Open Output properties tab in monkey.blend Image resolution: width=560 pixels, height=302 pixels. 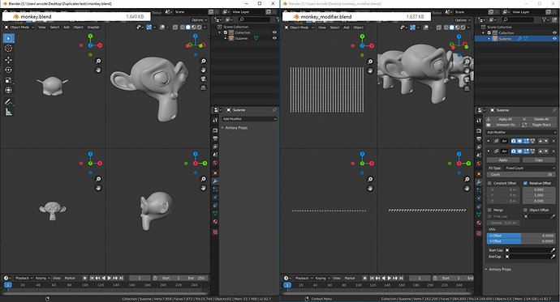pyautogui.click(x=215, y=138)
